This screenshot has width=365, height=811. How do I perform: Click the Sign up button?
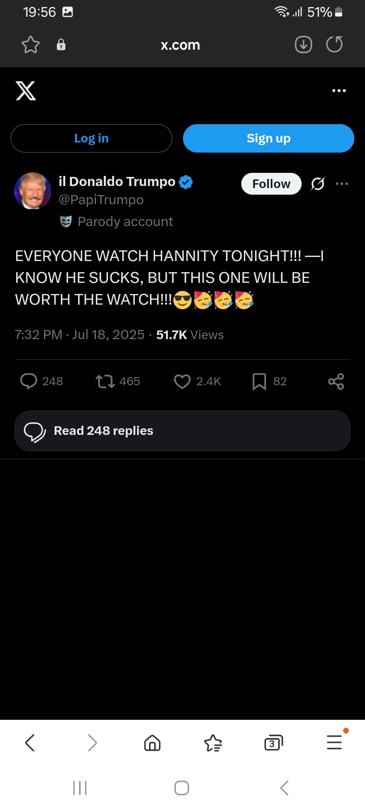269,138
